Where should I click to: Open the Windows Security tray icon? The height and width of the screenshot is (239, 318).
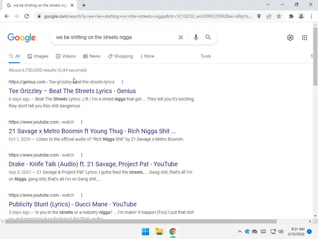(x=247, y=232)
